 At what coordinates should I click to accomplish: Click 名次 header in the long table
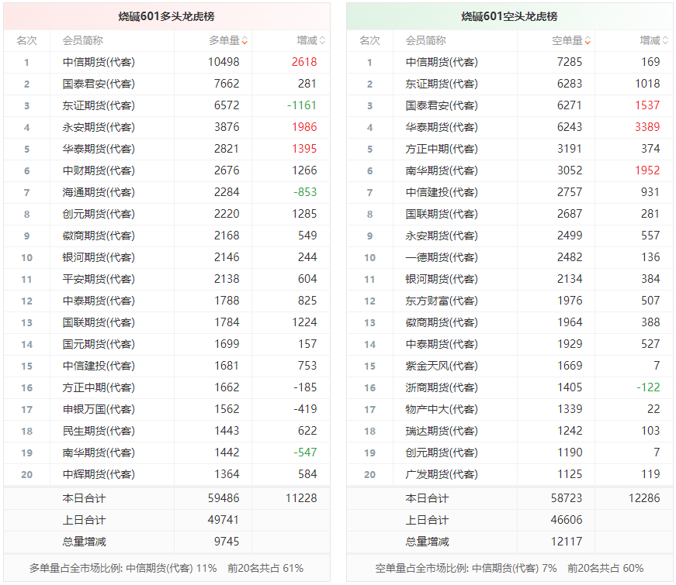click(x=26, y=40)
